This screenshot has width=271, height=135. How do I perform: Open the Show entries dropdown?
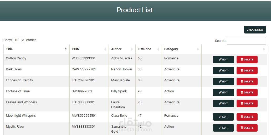pos(19,40)
